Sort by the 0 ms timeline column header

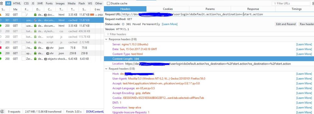coord(97,9)
